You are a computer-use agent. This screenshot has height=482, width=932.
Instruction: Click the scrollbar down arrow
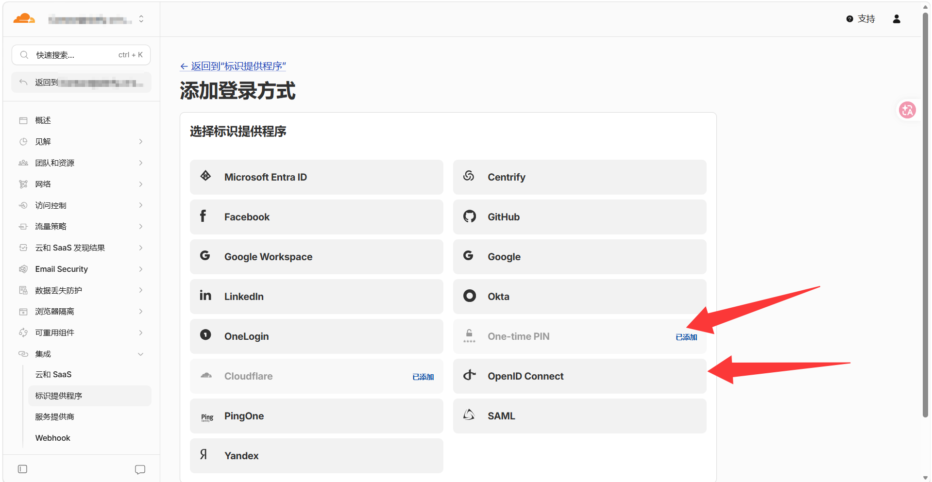(x=925, y=478)
